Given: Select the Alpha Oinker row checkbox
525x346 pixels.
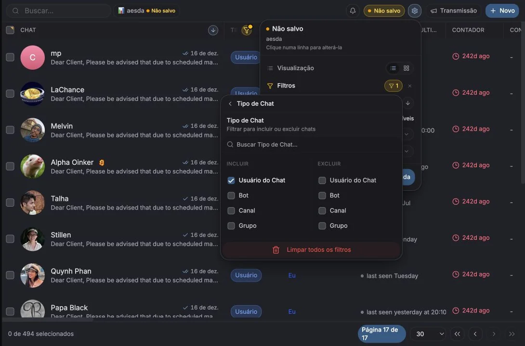Looking at the screenshot, I should [x=10, y=166].
